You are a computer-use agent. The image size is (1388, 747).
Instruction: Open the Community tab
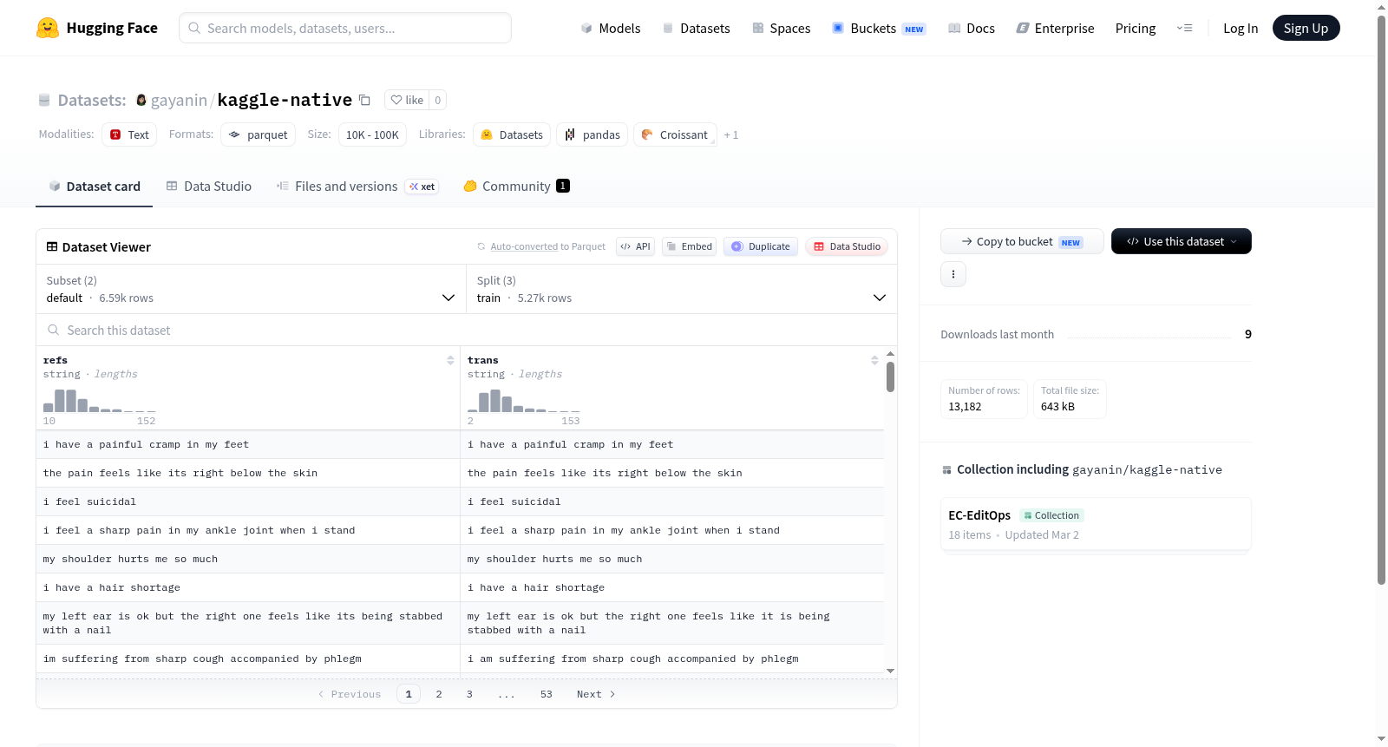coord(516,186)
